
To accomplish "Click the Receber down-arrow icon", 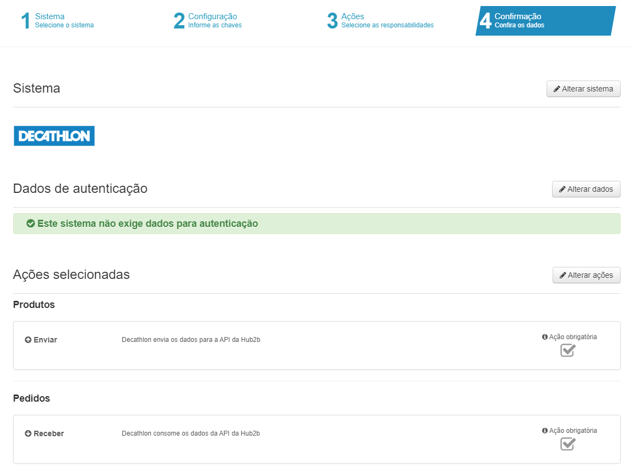I will pos(28,433).
